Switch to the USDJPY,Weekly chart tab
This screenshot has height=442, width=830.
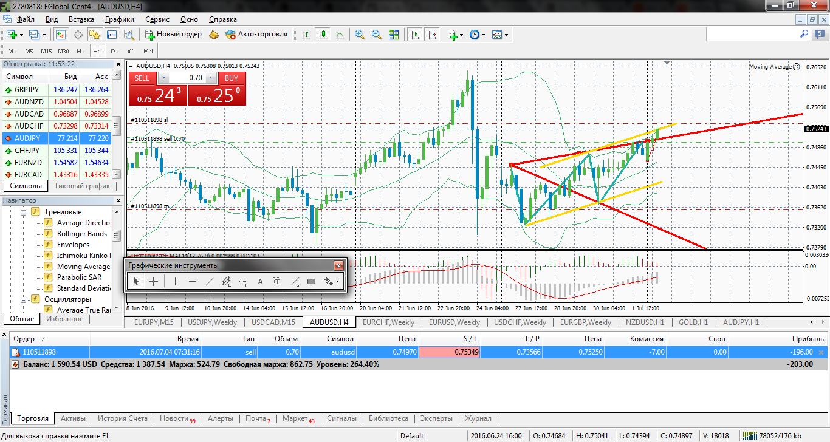(x=213, y=322)
